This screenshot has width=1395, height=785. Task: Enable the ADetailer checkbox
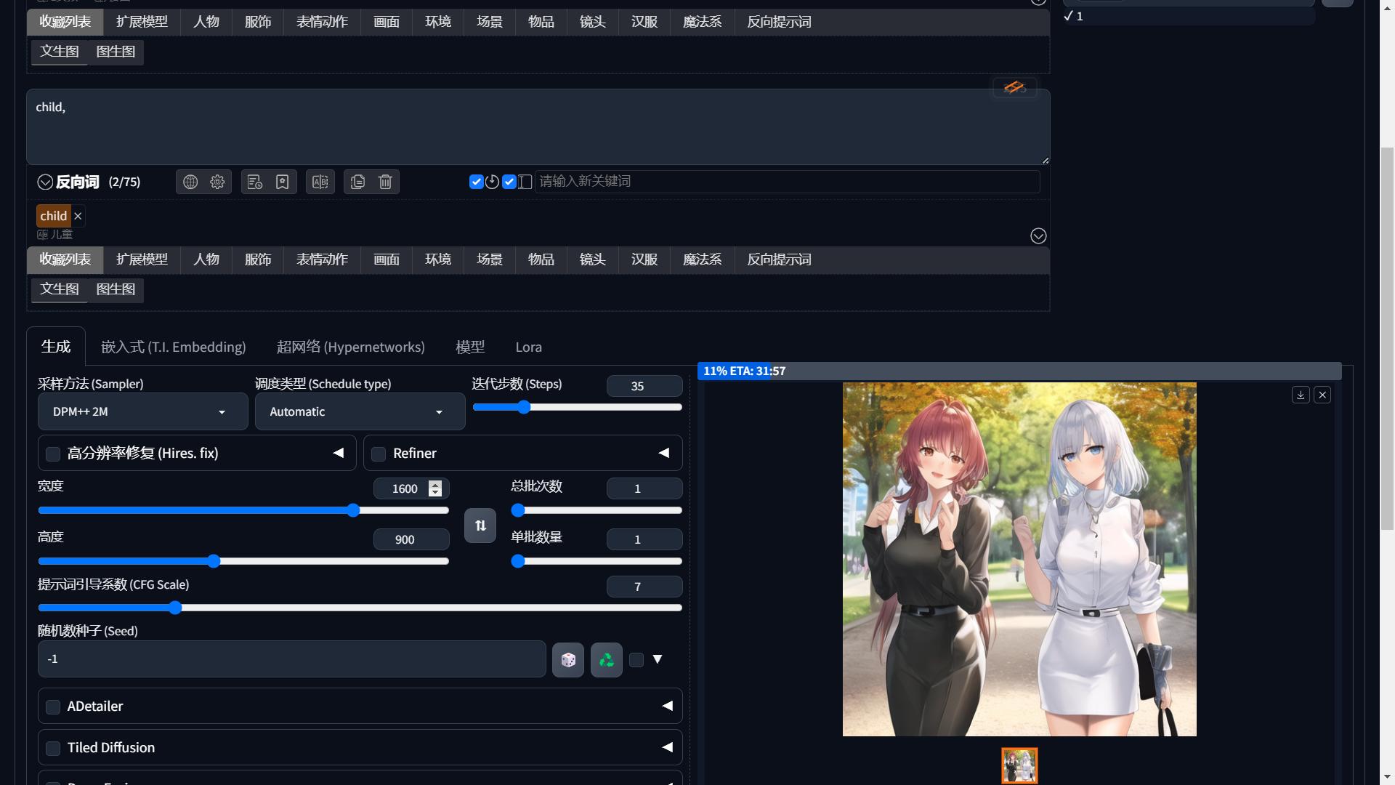pos(53,707)
